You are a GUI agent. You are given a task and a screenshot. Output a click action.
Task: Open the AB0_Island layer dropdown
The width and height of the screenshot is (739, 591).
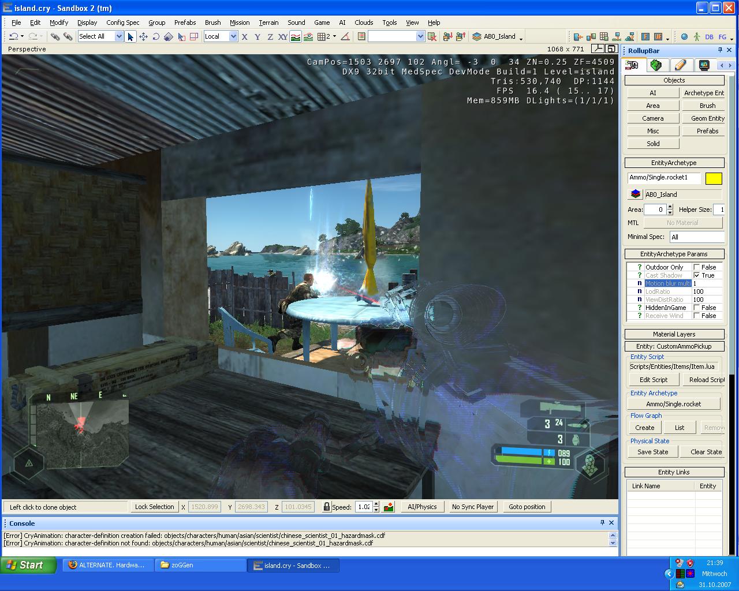pyautogui.click(x=521, y=37)
